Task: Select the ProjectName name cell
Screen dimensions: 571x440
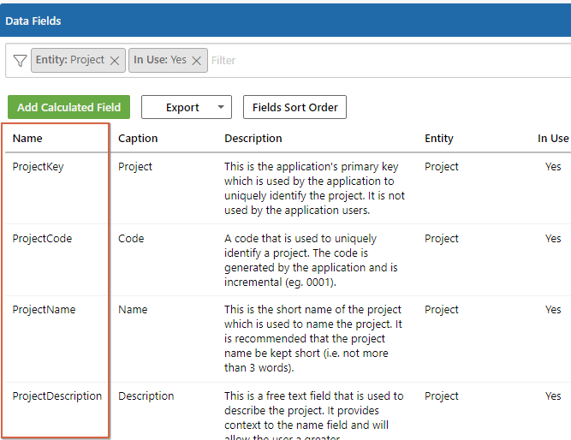Action: pos(44,310)
